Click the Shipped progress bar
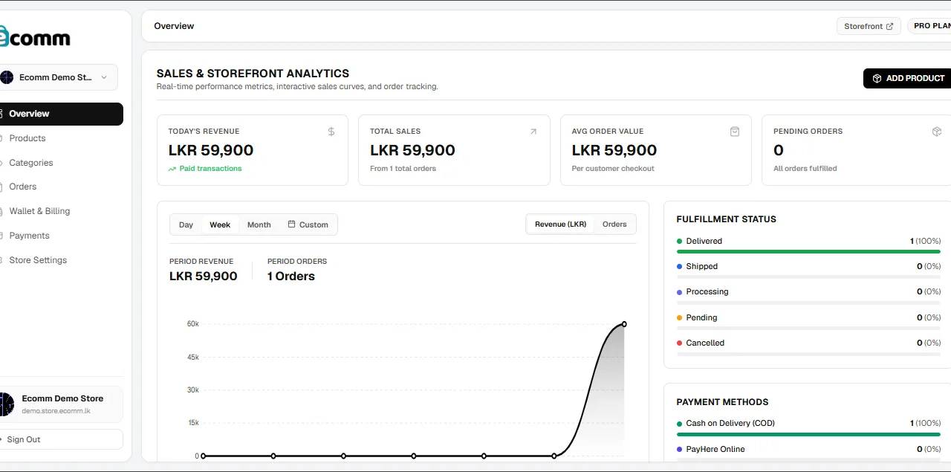 (808, 277)
